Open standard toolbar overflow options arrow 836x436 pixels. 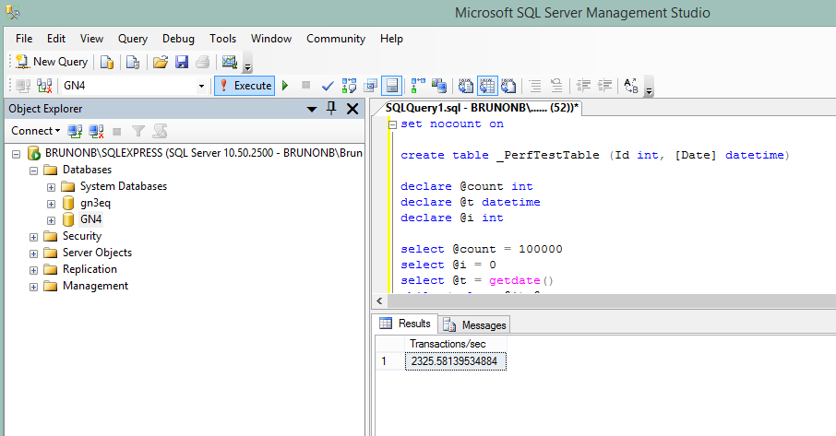coord(247,65)
